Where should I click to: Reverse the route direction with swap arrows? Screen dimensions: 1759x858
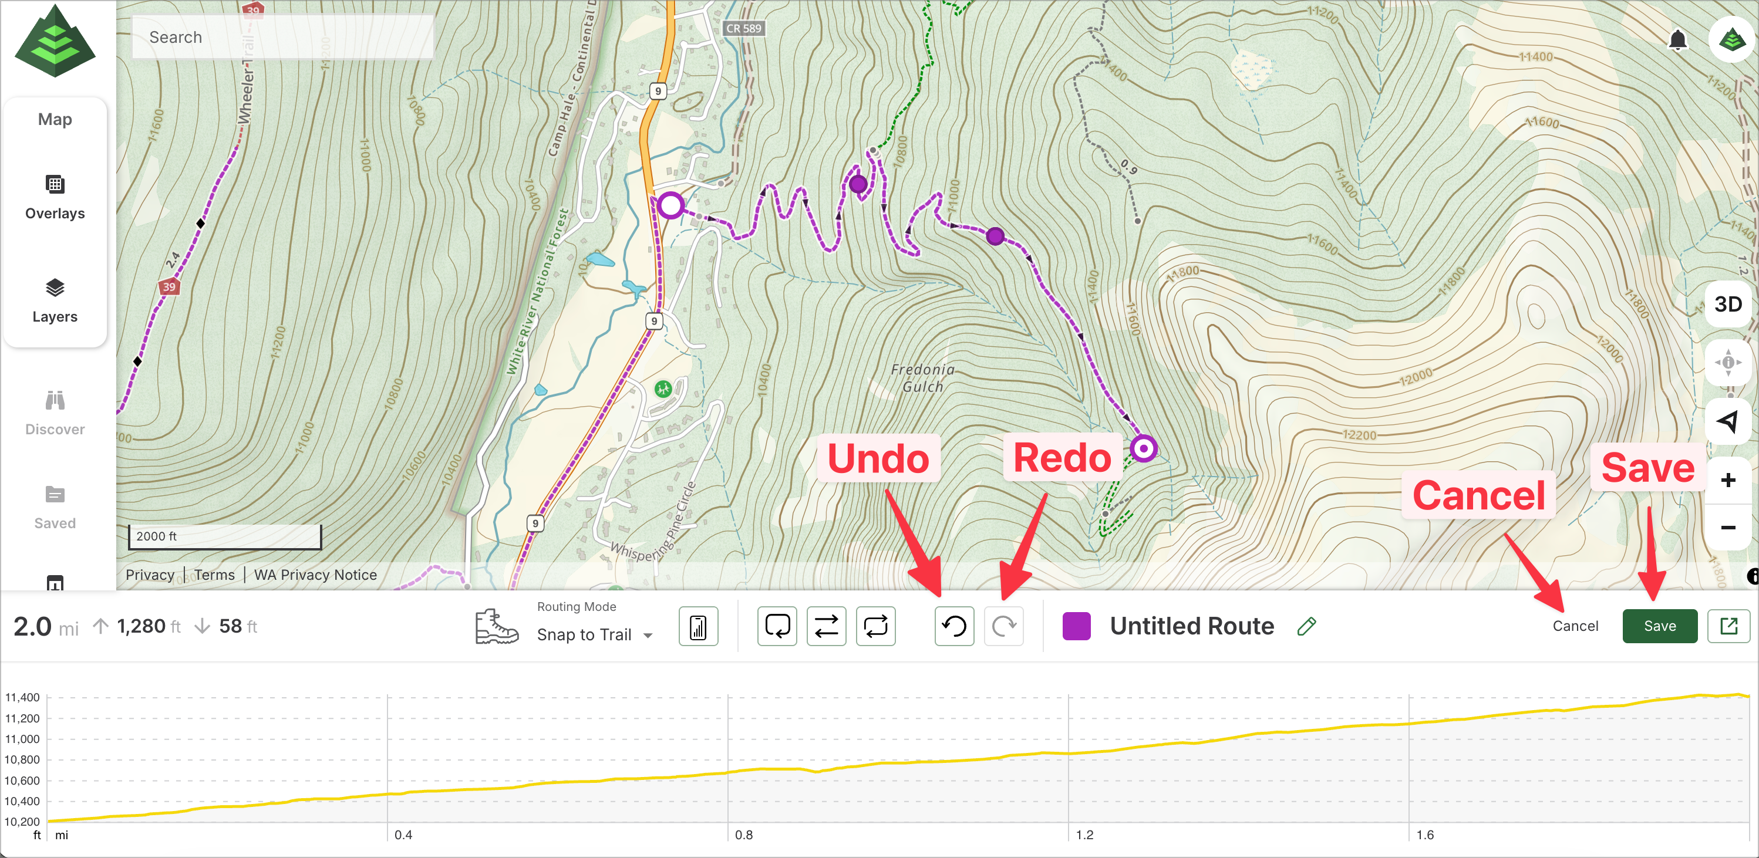click(826, 626)
